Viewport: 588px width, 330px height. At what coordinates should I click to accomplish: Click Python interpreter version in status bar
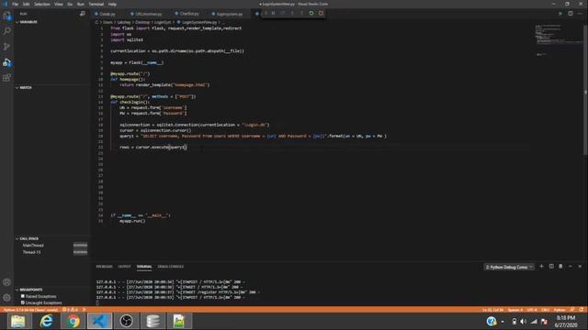(30, 310)
